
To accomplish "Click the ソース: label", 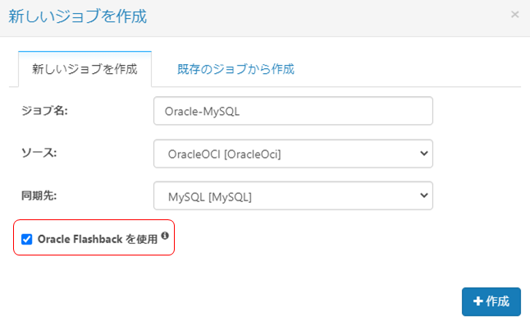I will click(39, 153).
